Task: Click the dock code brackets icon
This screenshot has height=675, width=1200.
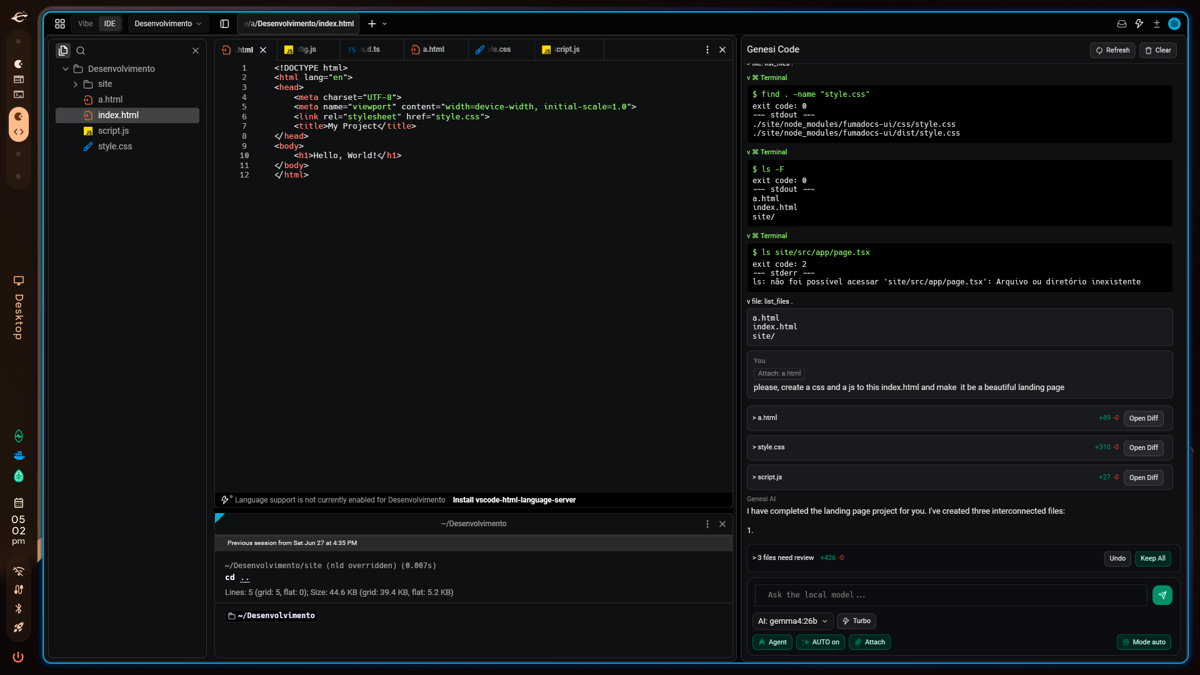Action: [19, 132]
